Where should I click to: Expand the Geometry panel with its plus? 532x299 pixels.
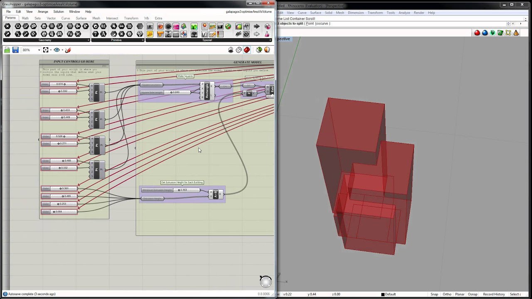89,40
